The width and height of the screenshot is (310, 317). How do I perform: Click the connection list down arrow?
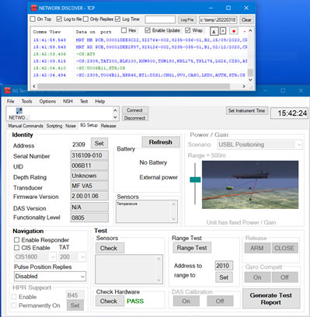tap(115, 117)
